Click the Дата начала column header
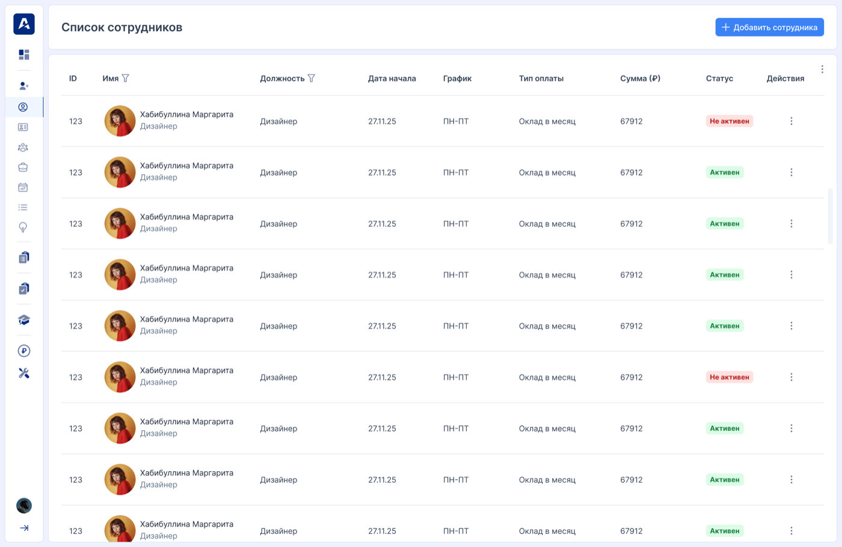The image size is (842, 547). click(392, 78)
